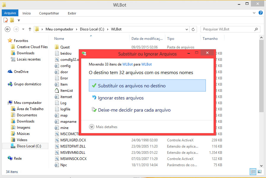Choose Ignorar estes arquivos option

(121, 98)
